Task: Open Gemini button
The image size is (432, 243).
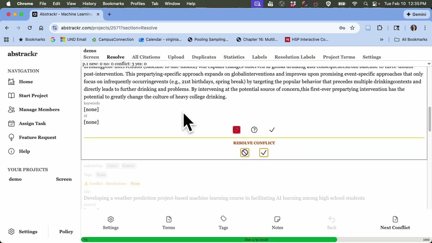Action: click(416, 14)
